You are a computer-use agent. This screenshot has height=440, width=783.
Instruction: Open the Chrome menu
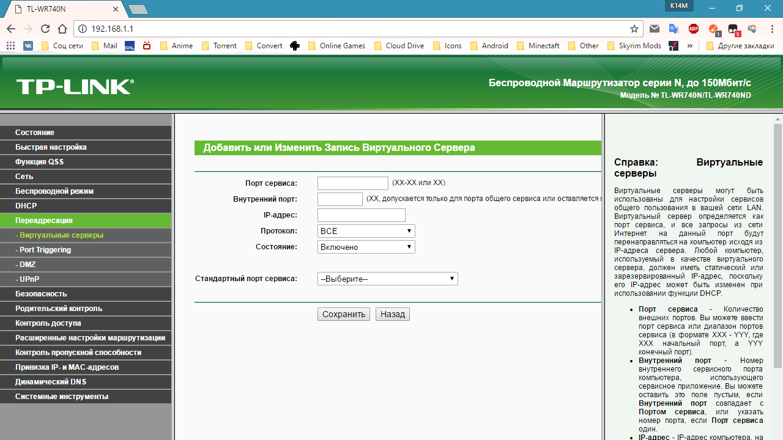click(772, 29)
